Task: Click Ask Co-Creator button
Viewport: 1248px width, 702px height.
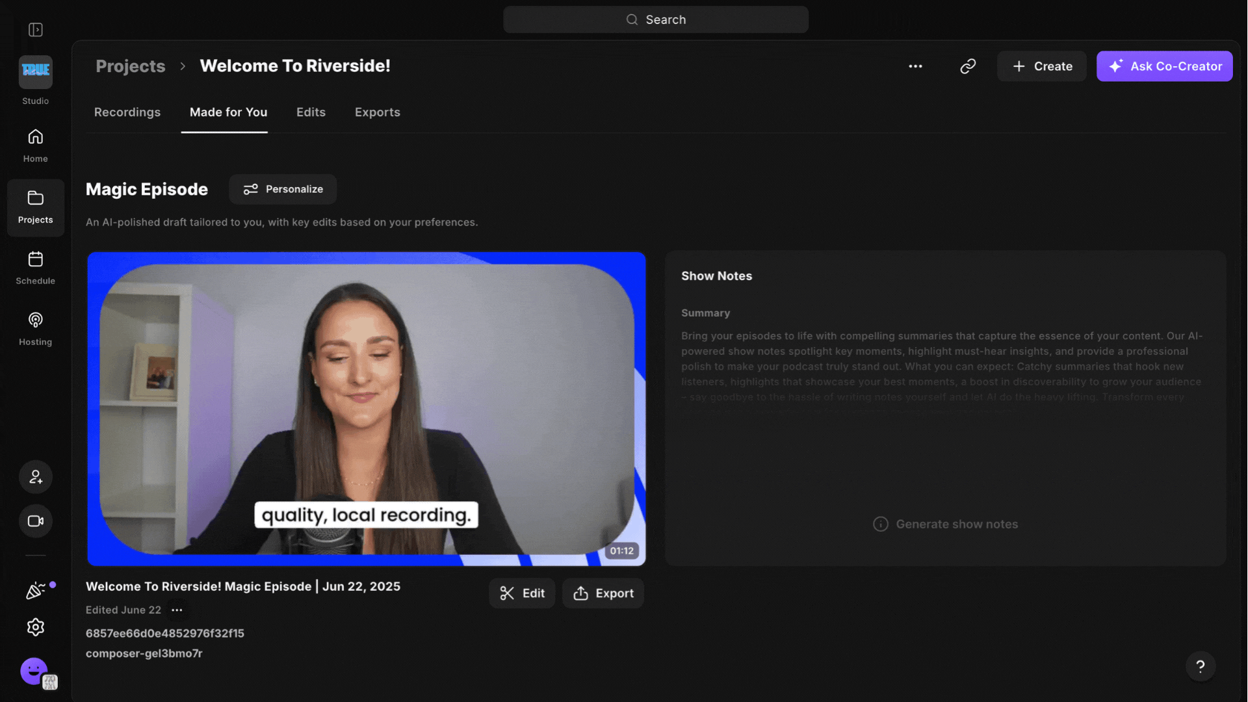Action: pyautogui.click(x=1164, y=66)
